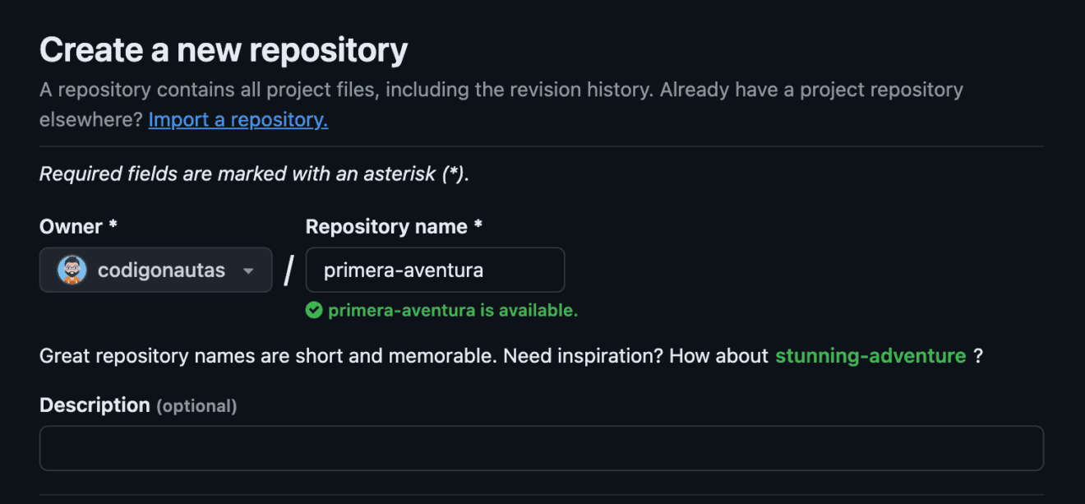Click the primera-aventura text inside the name field
Screen dimensions: 1085x504
[x=404, y=270]
